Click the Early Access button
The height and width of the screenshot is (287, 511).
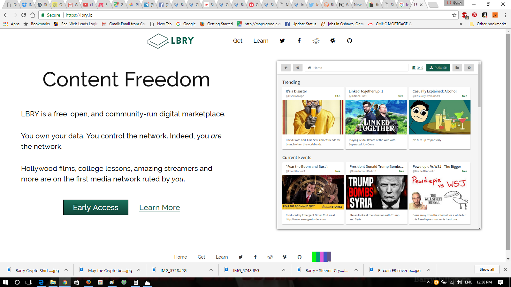pos(96,207)
